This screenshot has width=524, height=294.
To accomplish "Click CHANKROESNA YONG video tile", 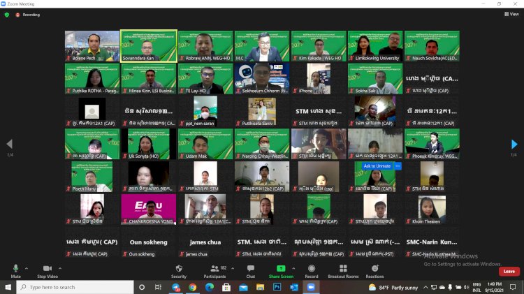I will tap(149, 210).
